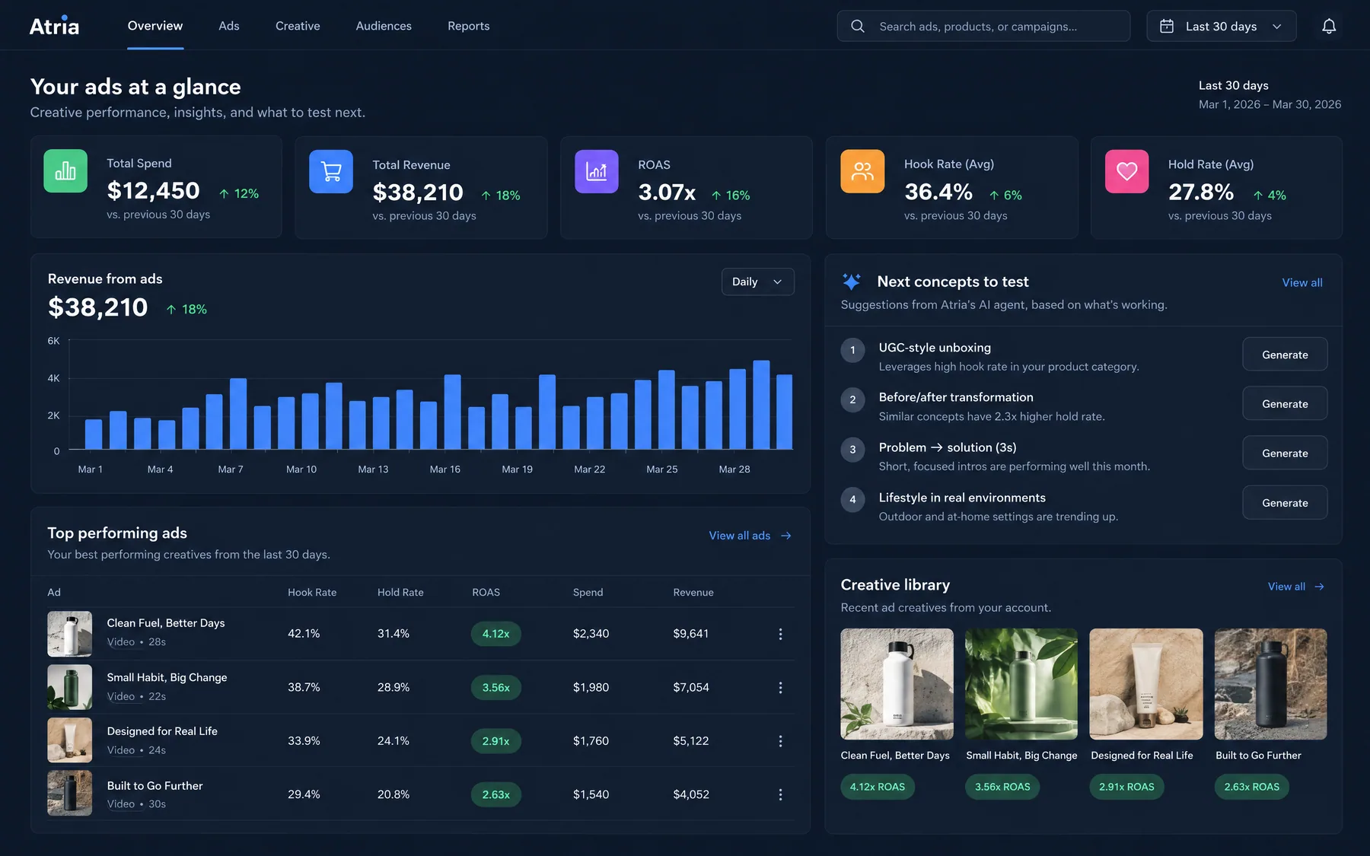Generate the Problem → solution concept
The image size is (1370, 856).
[1285, 453]
